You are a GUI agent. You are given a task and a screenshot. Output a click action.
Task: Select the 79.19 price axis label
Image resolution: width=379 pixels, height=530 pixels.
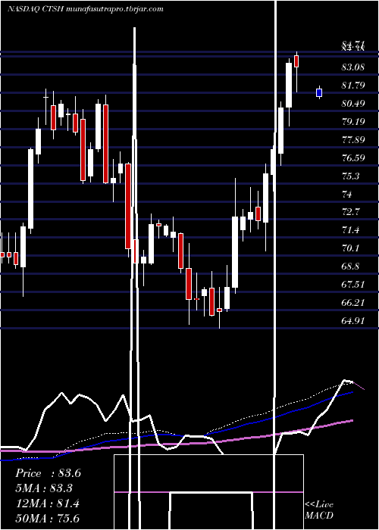(x=353, y=121)
